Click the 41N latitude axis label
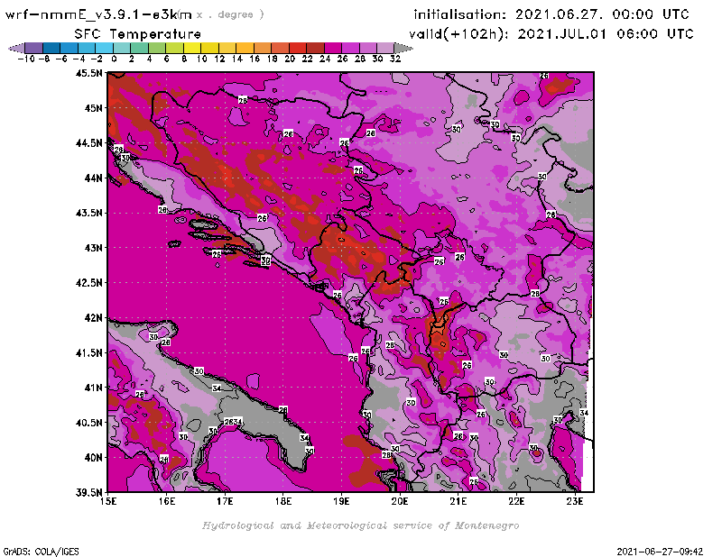Image resolution: width=722 pixels, height=557 pixels. [x=94, y=388]
